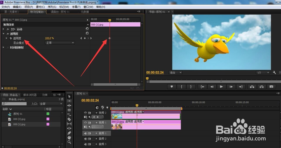Toggle sync lock on 视频 2 track

coord(89,113)
